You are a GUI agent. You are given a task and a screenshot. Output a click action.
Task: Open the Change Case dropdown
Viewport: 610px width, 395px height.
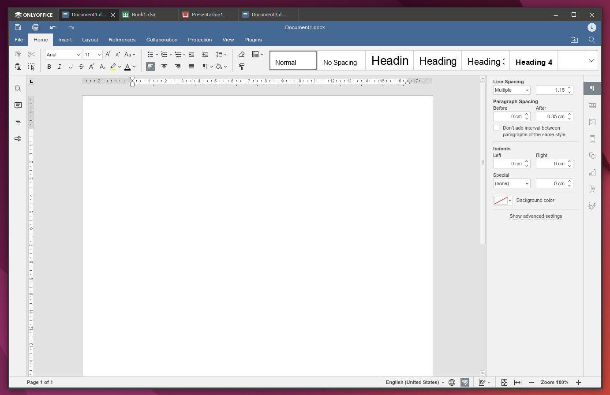(x=130, y=55)
